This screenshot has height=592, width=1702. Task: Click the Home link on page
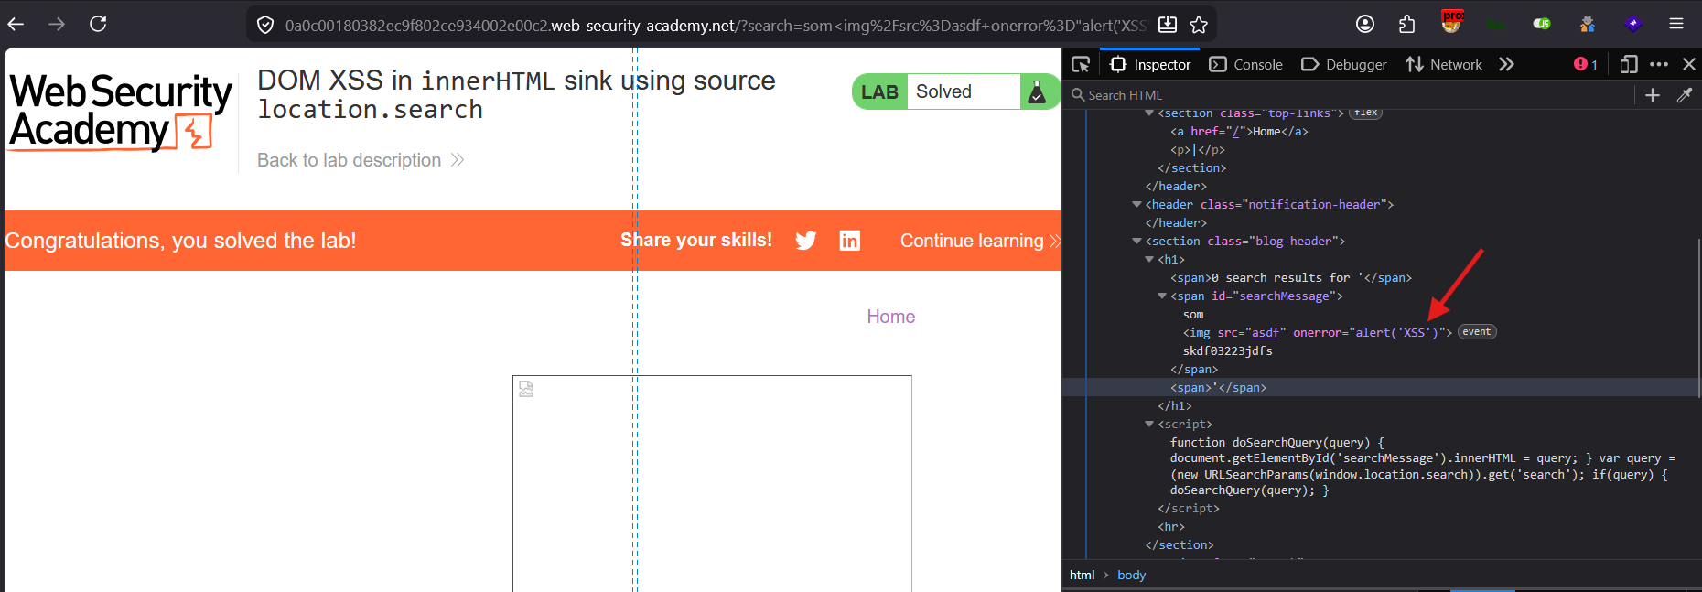pyautogui.click(x=890, y=317)
